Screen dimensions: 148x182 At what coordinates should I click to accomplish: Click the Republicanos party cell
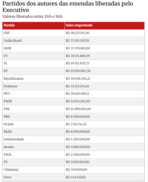(33, 78)
